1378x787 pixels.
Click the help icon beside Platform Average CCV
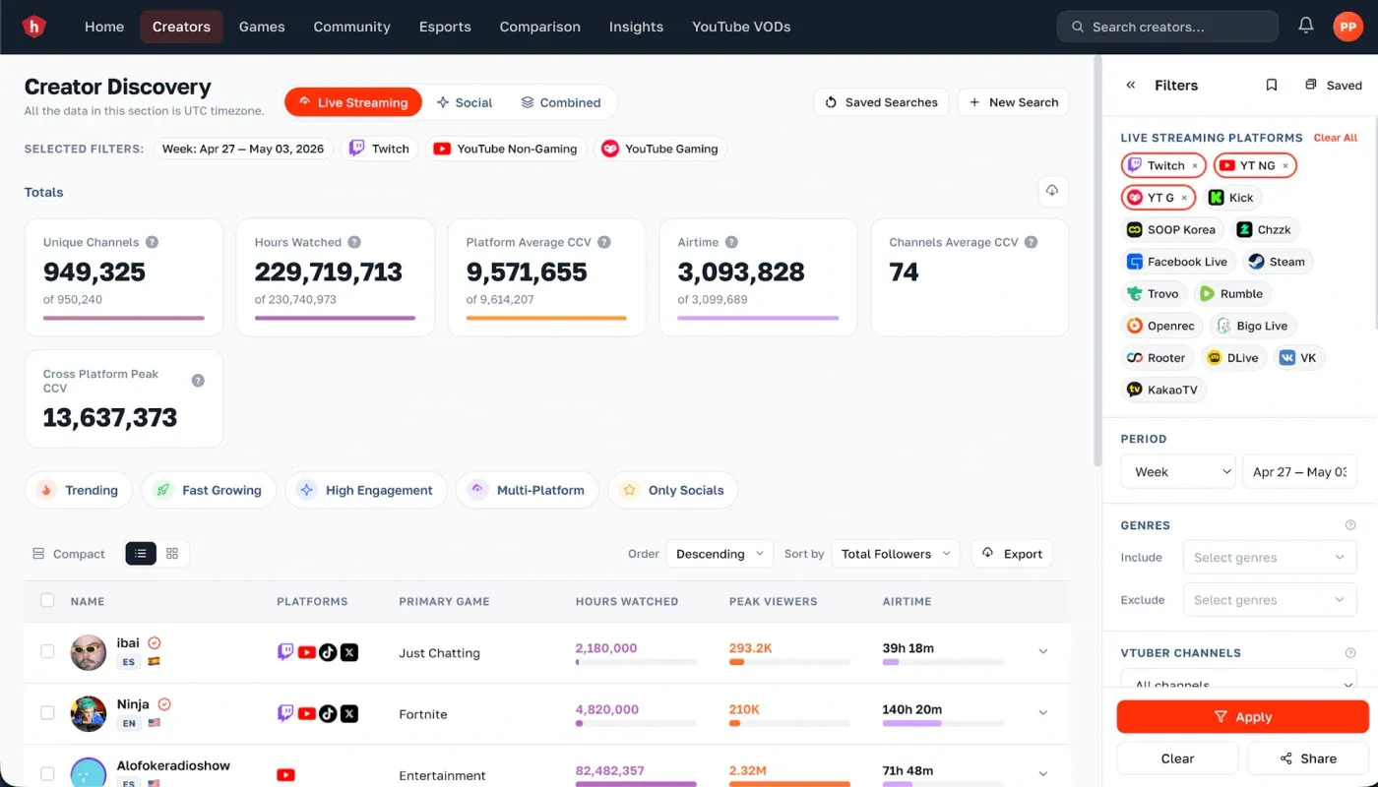604,242
